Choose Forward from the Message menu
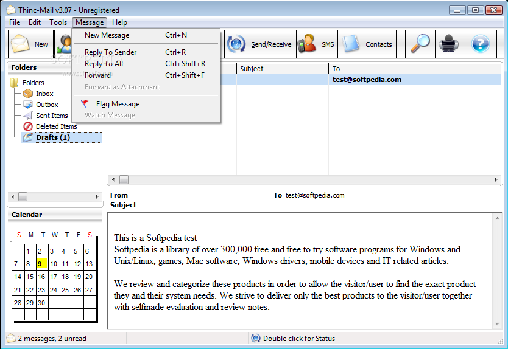Image resolution: width=508 pixels, height=349 pixels. click(x=146, y=75)
